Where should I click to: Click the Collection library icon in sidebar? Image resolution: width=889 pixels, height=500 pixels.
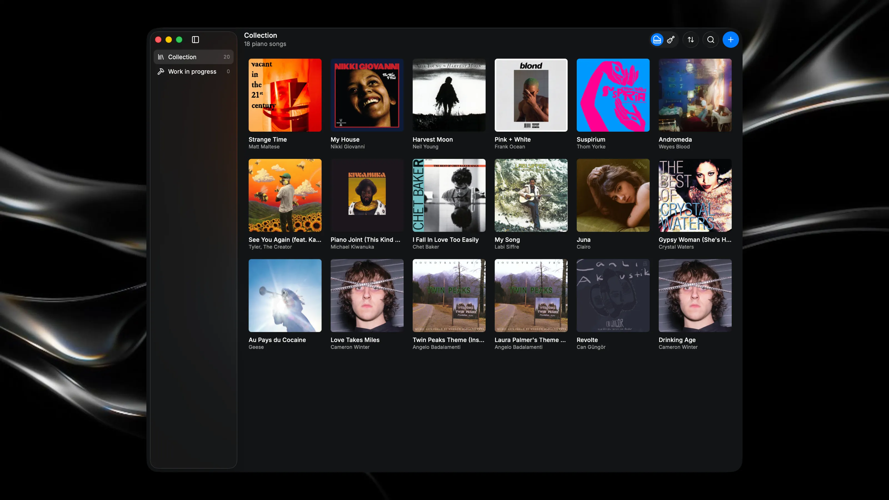(x=161, y=57)
